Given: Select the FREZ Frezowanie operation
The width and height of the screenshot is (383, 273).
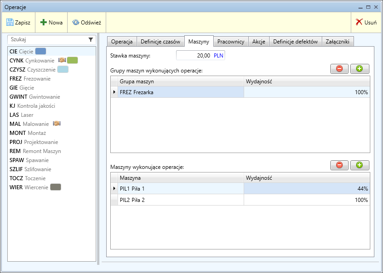Looking at the screenshot, I should click(30, 79).
